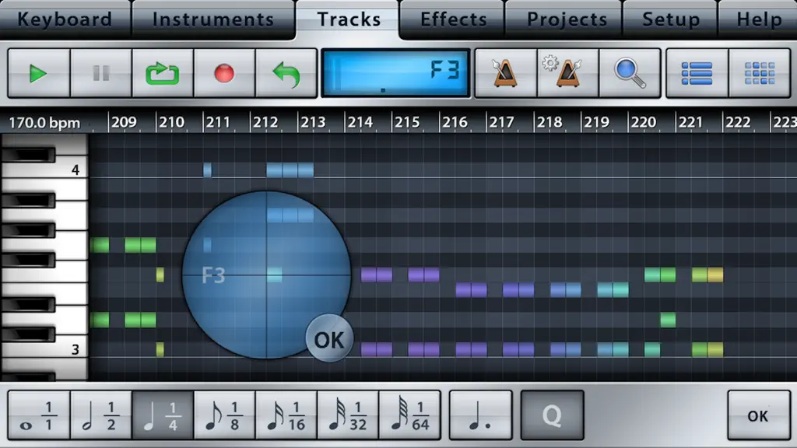797x448 pixels.
Task: Select the 1/16 note length
Action: click(286, 415)
